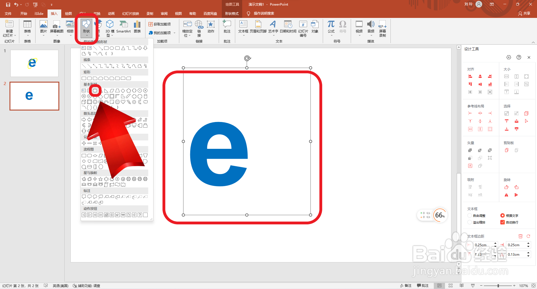Pick the cloud shape in Basic Shapes
537x289 pixels.
(145, 102)
